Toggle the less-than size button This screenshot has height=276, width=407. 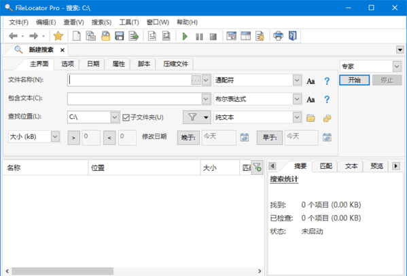(109, 138)
